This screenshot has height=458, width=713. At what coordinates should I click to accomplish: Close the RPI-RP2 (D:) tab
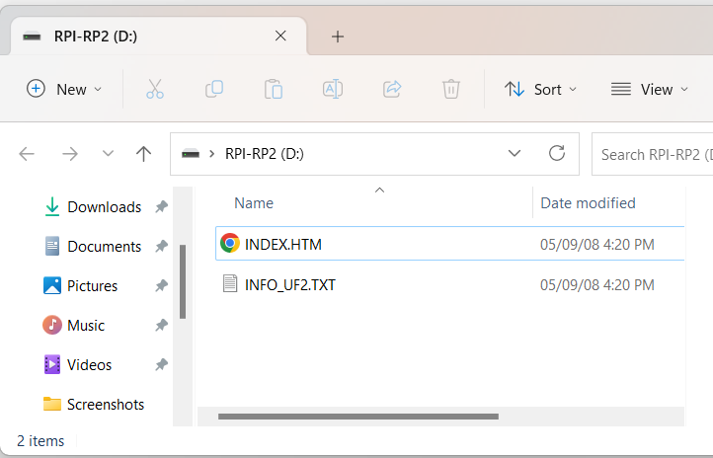tap(280, 36)
